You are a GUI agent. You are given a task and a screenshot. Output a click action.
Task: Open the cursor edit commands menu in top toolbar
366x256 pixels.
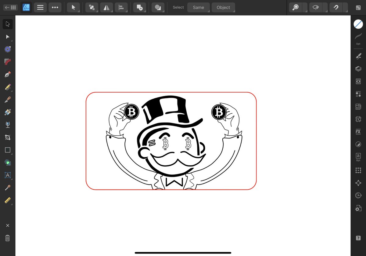click(x=74, y=7)
